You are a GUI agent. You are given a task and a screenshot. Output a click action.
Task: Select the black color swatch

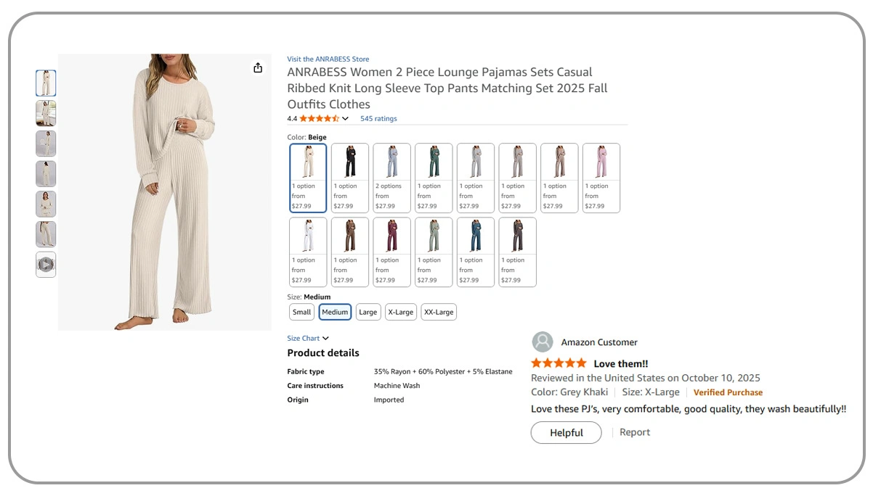(x=350, y=178)
